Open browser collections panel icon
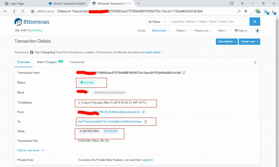This screenshot has height=167, width=279. point(231,4)
